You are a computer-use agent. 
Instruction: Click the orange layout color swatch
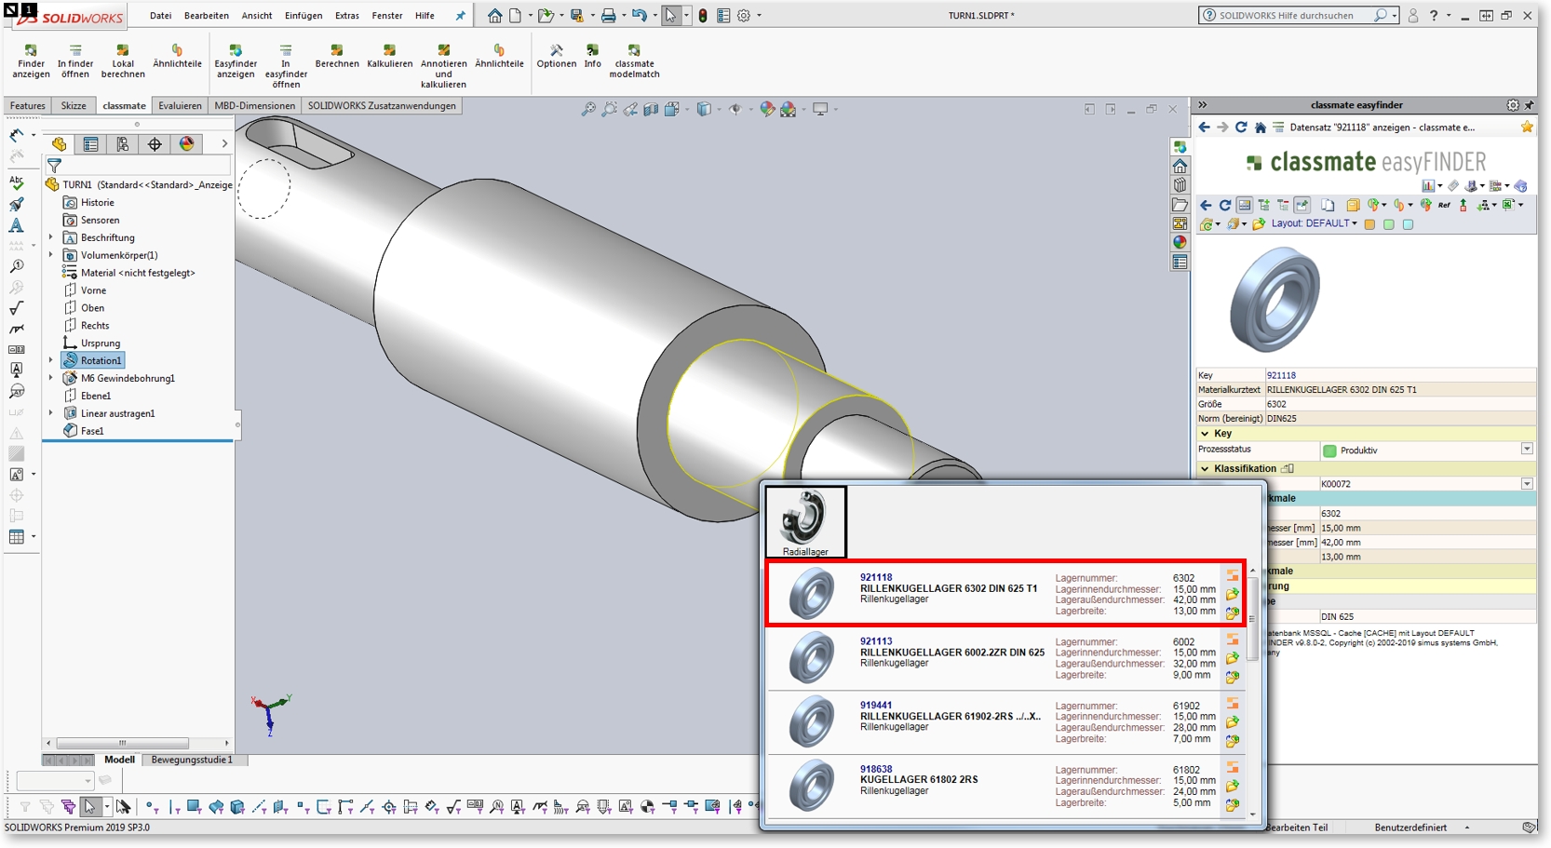tap(1369, 224)
